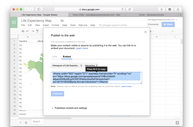
Task: Open the Insert menu
Action: [46, 25]
